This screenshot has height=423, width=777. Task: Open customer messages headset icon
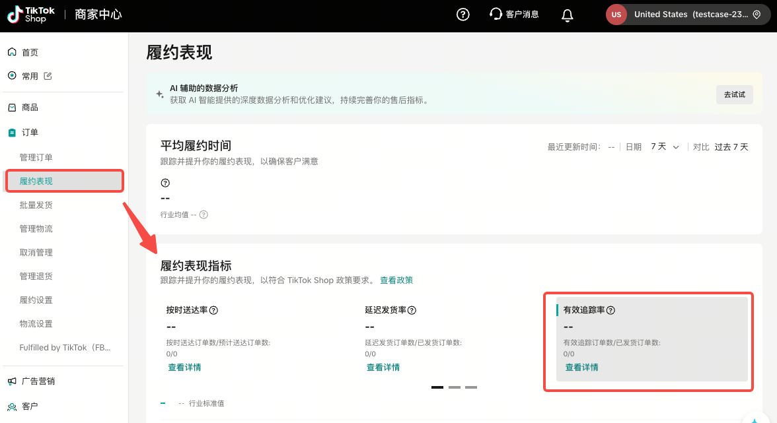(496, 15)
